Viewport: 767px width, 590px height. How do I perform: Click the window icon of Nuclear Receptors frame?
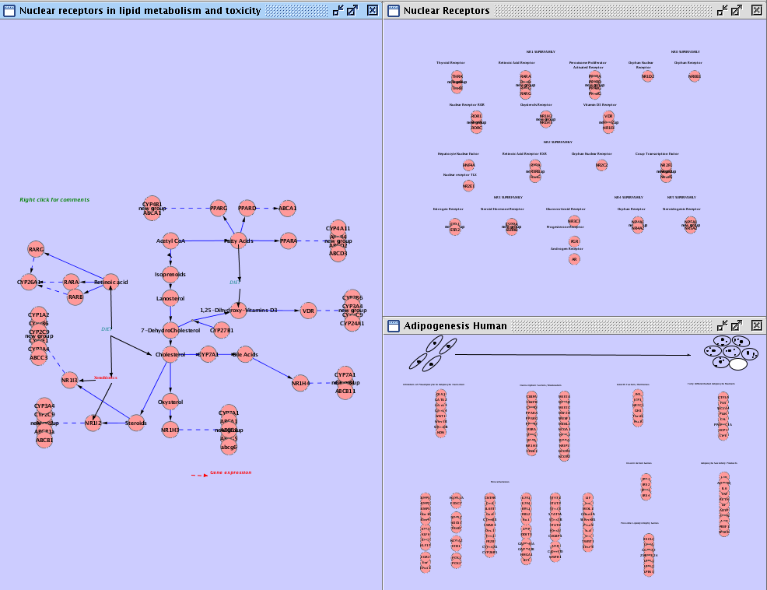tap(394, 10)
